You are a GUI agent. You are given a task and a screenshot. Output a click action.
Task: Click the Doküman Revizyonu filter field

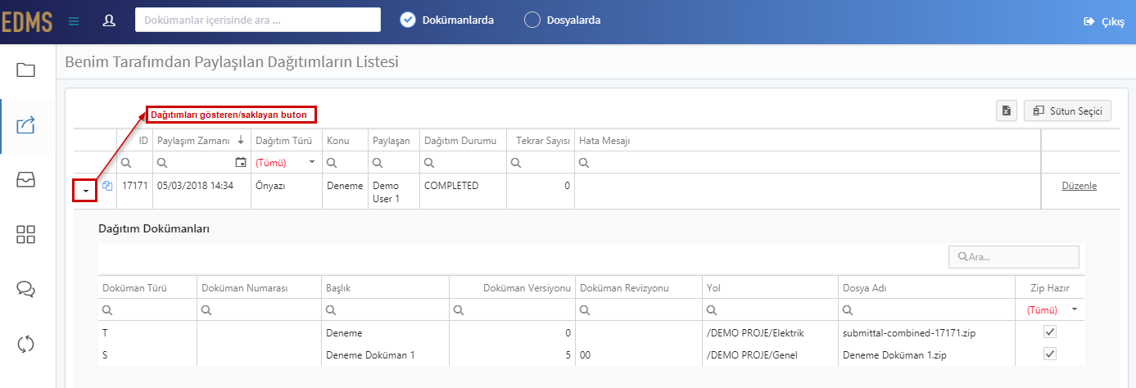(x=638, y=310)
